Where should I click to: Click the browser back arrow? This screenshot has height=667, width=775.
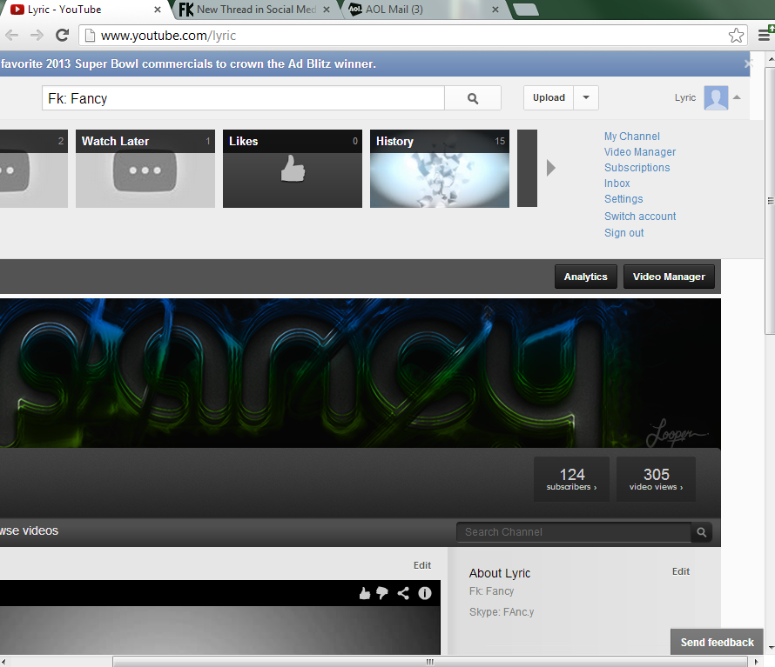coord(12,35)
